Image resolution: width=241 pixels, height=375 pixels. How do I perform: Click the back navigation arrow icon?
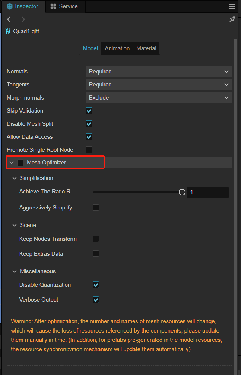point(9,19)
